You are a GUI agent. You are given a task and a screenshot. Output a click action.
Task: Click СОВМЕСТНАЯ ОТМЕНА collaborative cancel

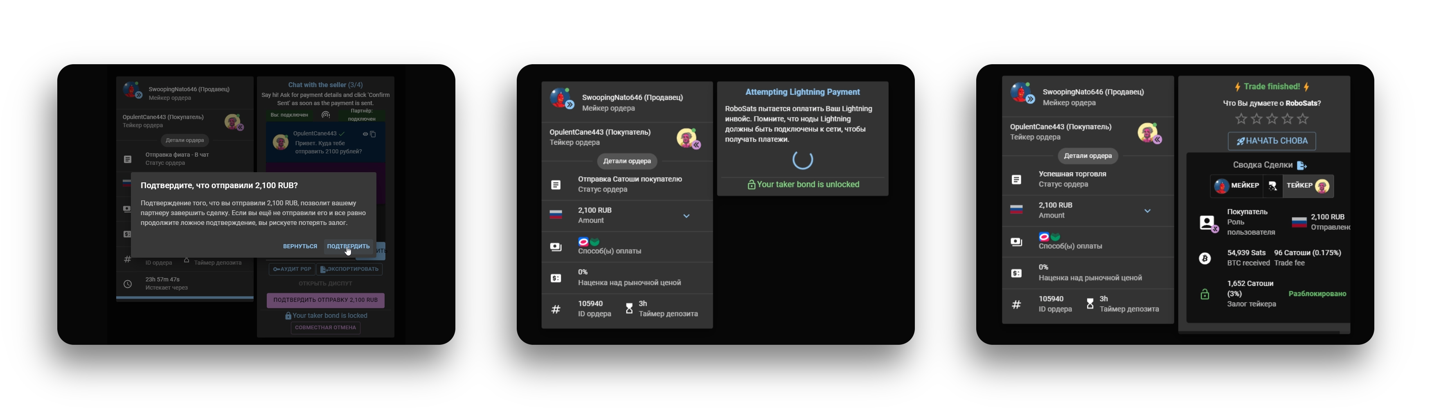pyautogui.click(x=325, y=328)
